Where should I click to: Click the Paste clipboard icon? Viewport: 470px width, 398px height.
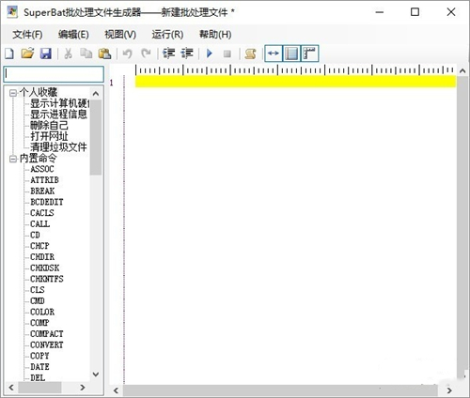pyautogui.click(x=104, y=54)
